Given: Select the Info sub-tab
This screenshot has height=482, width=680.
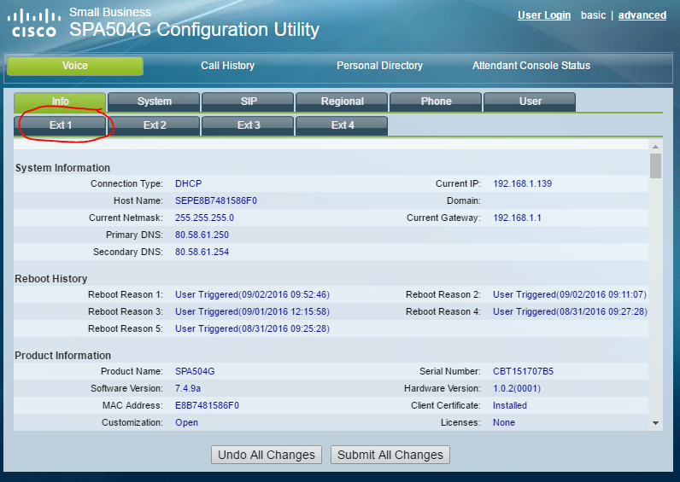Looking at the screenshot, I should pyautogui.click(x=60, y=102).
